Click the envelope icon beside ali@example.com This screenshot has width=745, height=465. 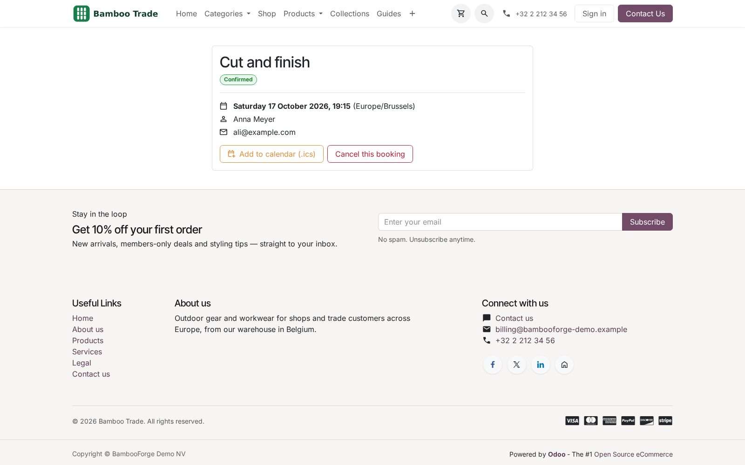223,132
